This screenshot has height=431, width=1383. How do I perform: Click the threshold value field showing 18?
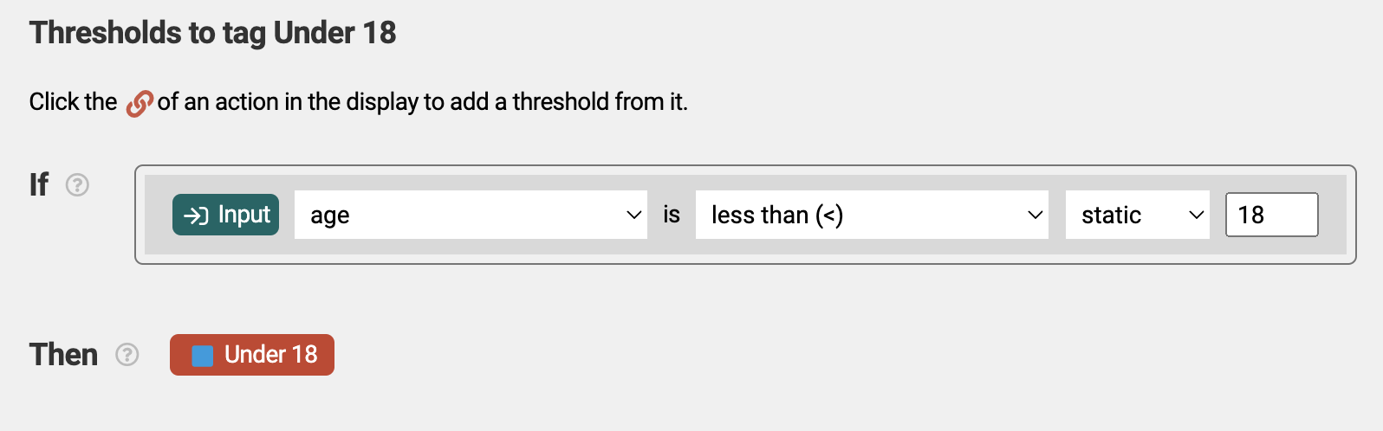click(x=1271, y=215)
